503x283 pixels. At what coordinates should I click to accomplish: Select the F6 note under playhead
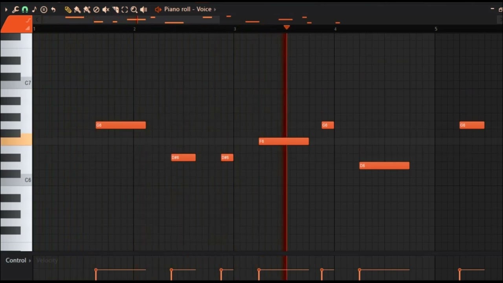[284, 141]
